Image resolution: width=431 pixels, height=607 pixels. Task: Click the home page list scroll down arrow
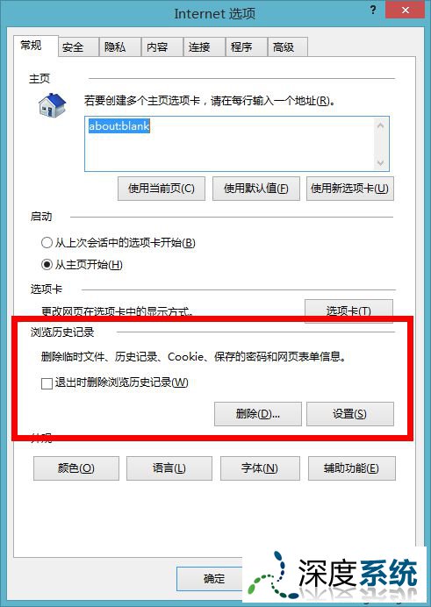380,162
